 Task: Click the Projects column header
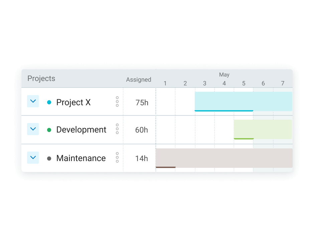41,78
